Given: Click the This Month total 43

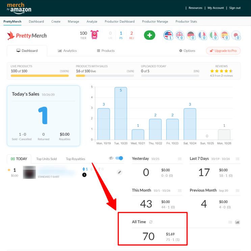Looking at the screenshot, I should 146,204.
